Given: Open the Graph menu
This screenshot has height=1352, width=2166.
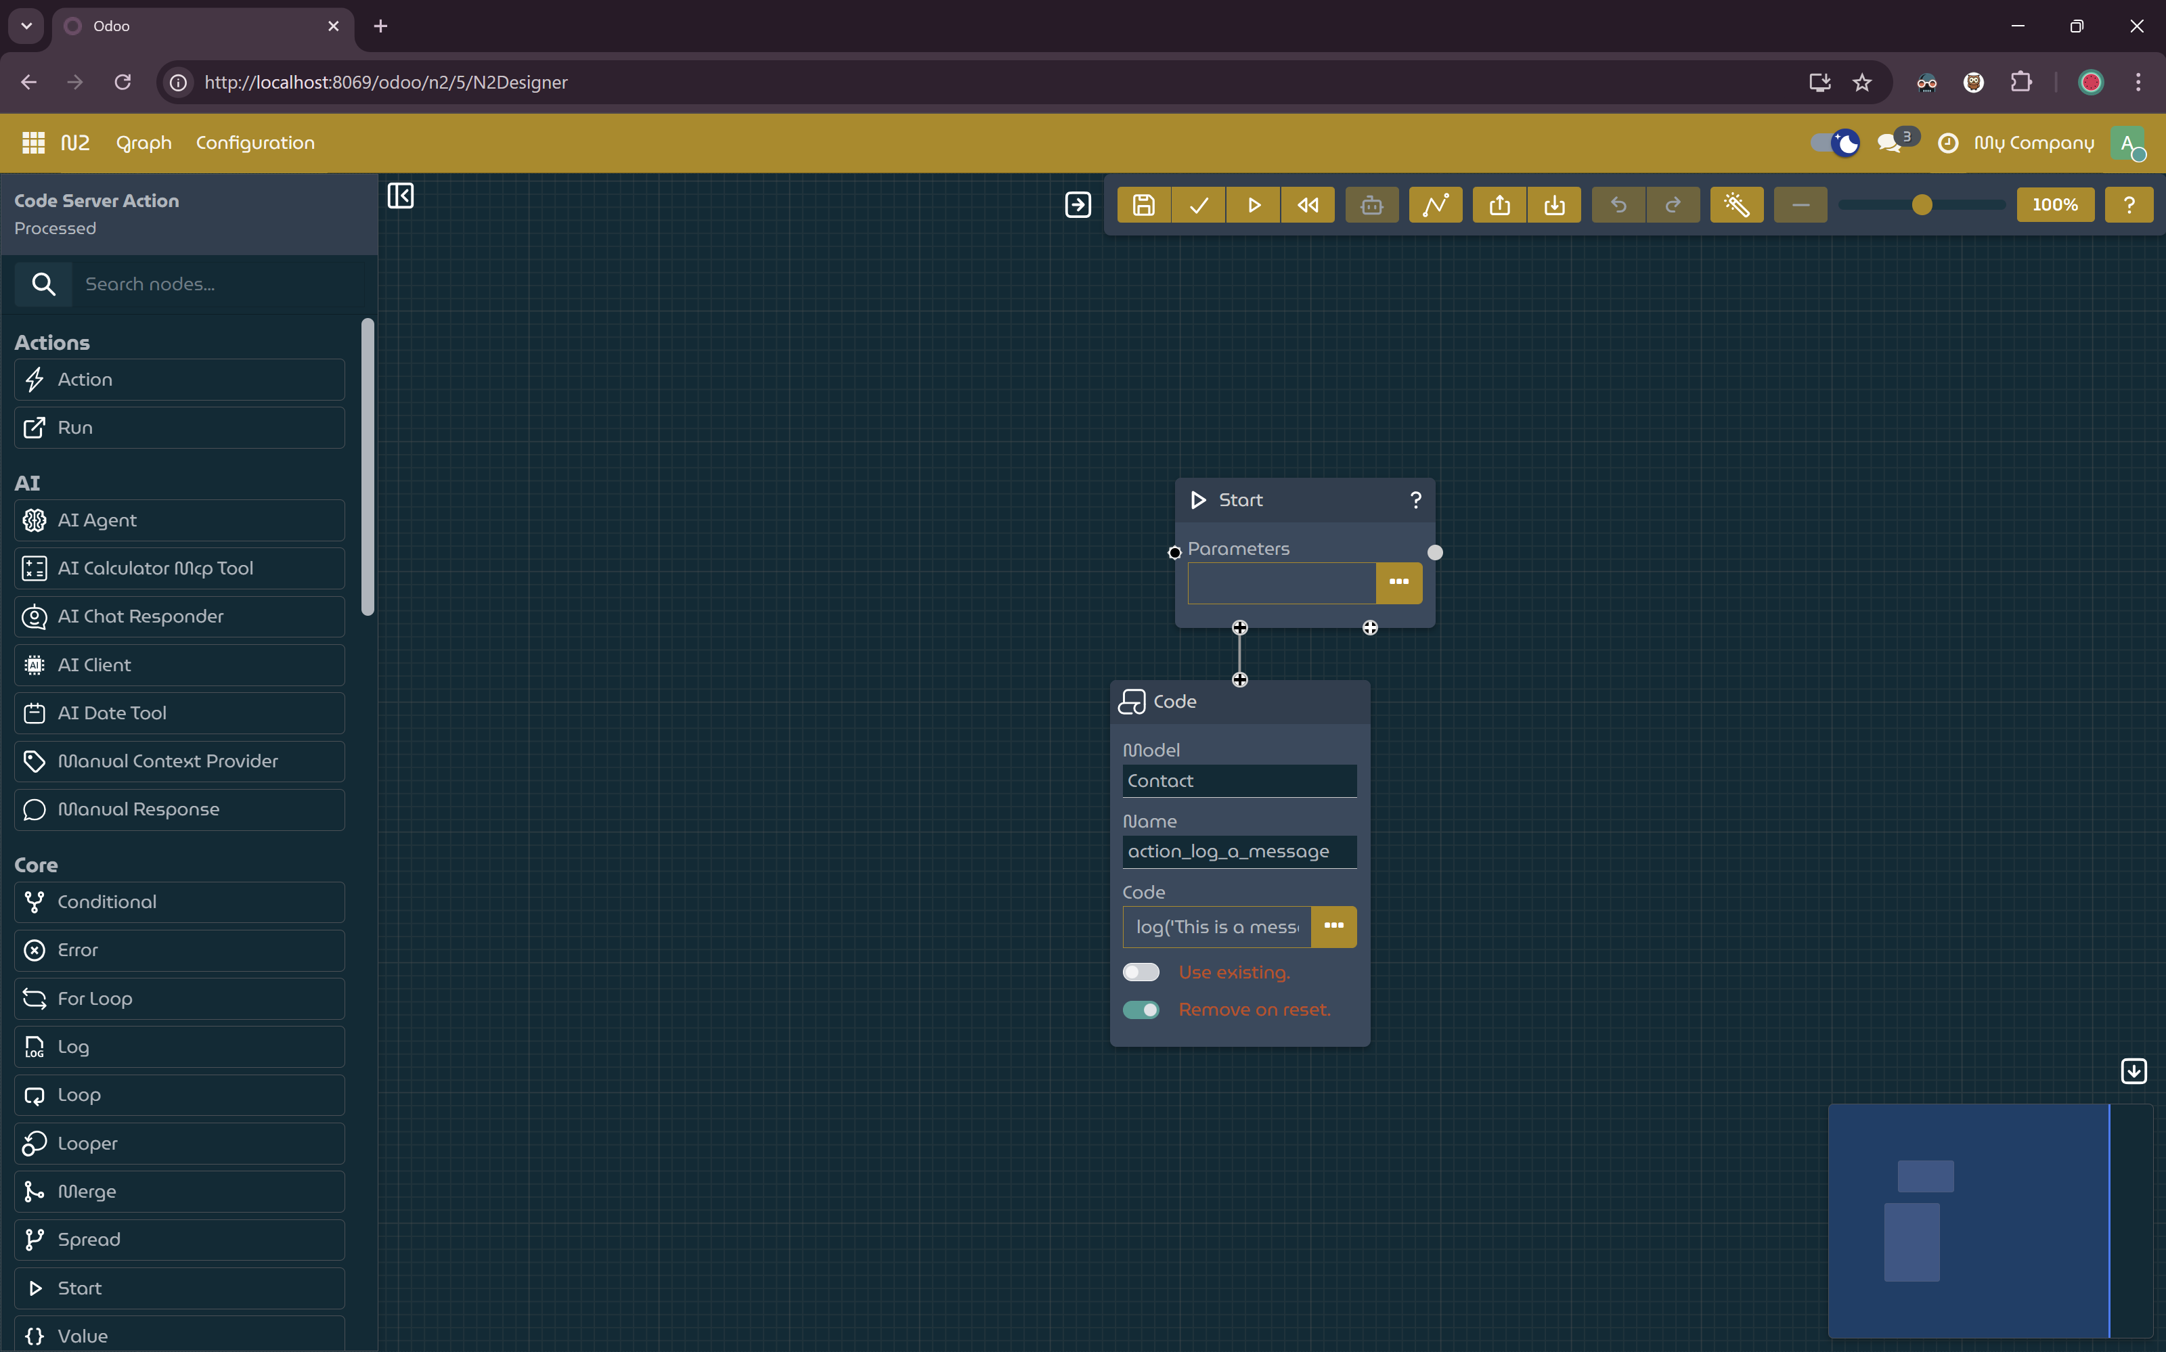Looking at the screenshot, I should pos(143,143).
